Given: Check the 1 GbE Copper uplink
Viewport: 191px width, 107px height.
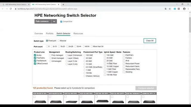Looking at the screenshot, I should [105, 72].
